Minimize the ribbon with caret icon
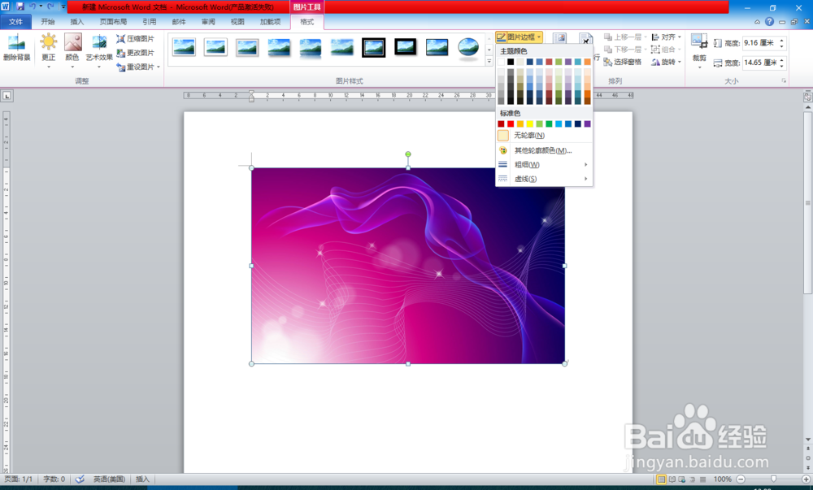Viewport: 813px width, 490px height. click(758, 22)
